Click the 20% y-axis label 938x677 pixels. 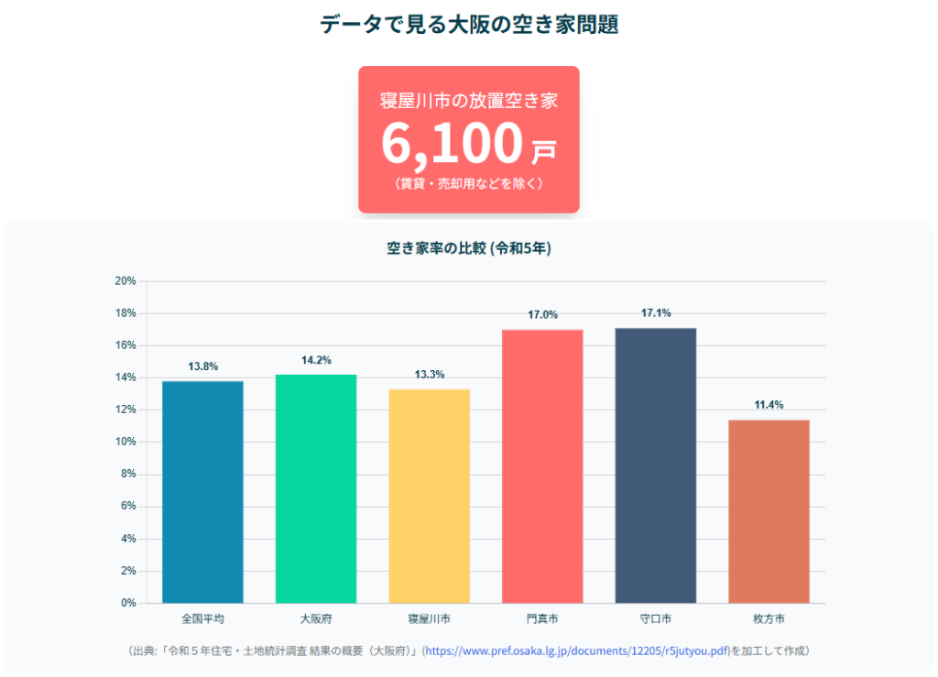[x=125, y=281]
